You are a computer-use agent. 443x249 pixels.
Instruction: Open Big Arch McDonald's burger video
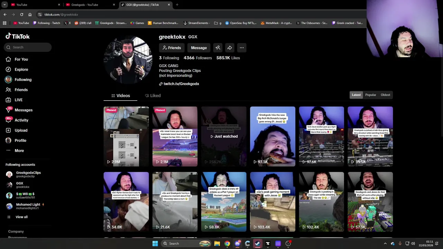[272, 137]
